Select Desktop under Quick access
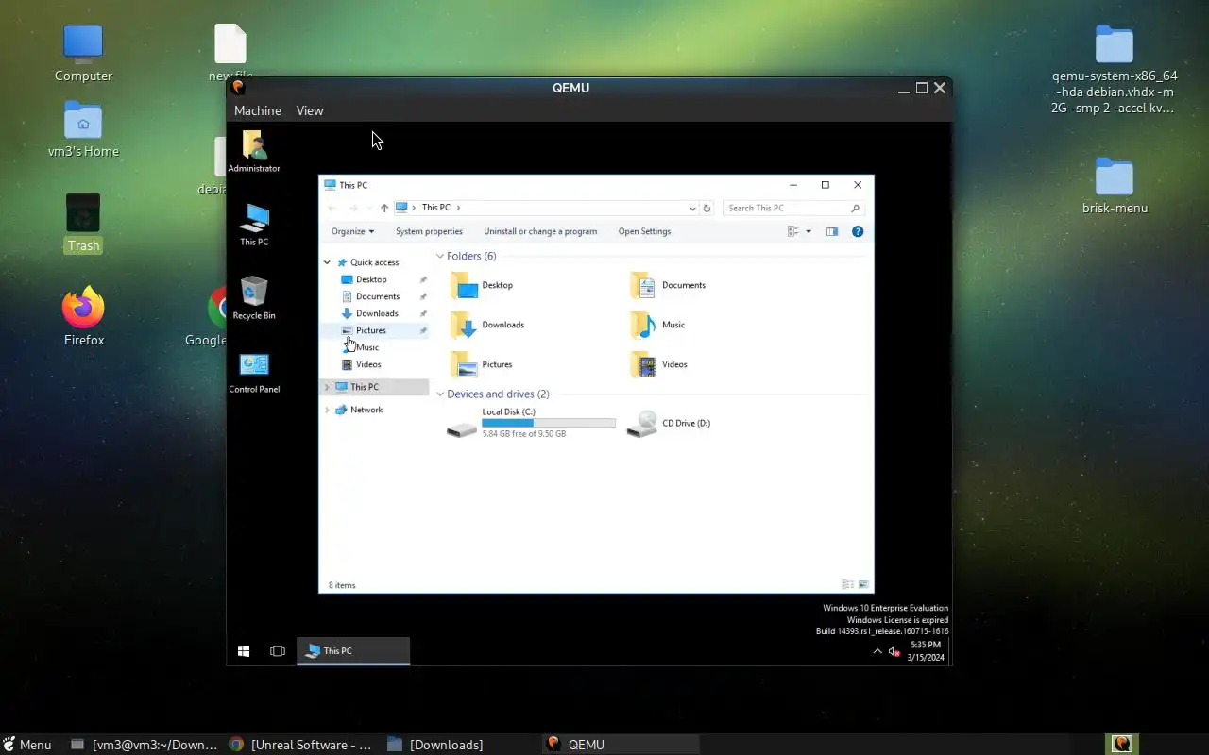1209x755 pixels. [x=371, y=279]
